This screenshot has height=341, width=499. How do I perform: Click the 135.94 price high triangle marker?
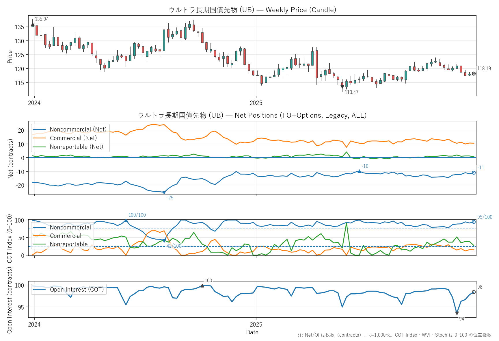click(x=33, y=25)
